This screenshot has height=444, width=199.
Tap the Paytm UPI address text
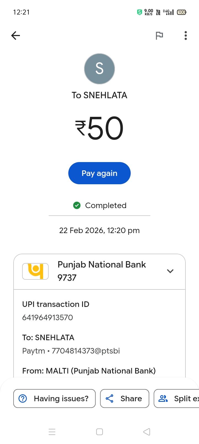(71, 351)
